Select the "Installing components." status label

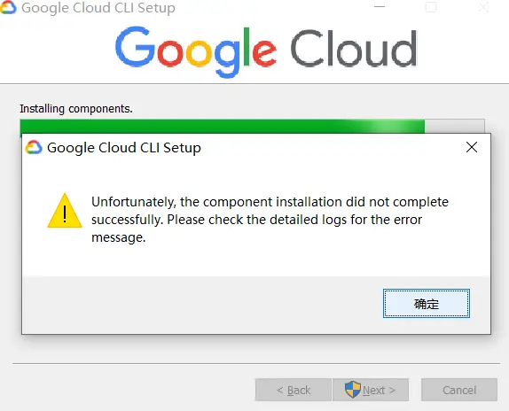click(76, 109)
